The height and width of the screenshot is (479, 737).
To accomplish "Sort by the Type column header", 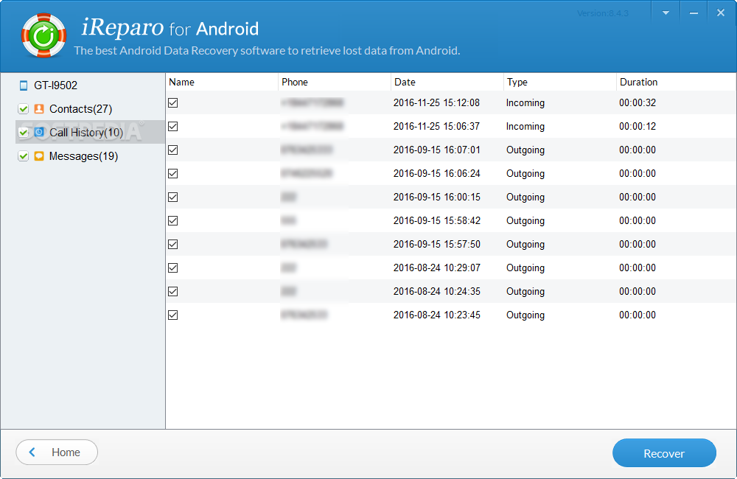I will click(x=560, y=82).
